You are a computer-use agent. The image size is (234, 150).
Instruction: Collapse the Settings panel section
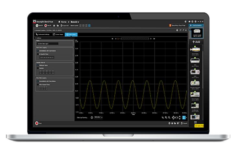pyautogui.click(x=36, y=38)
